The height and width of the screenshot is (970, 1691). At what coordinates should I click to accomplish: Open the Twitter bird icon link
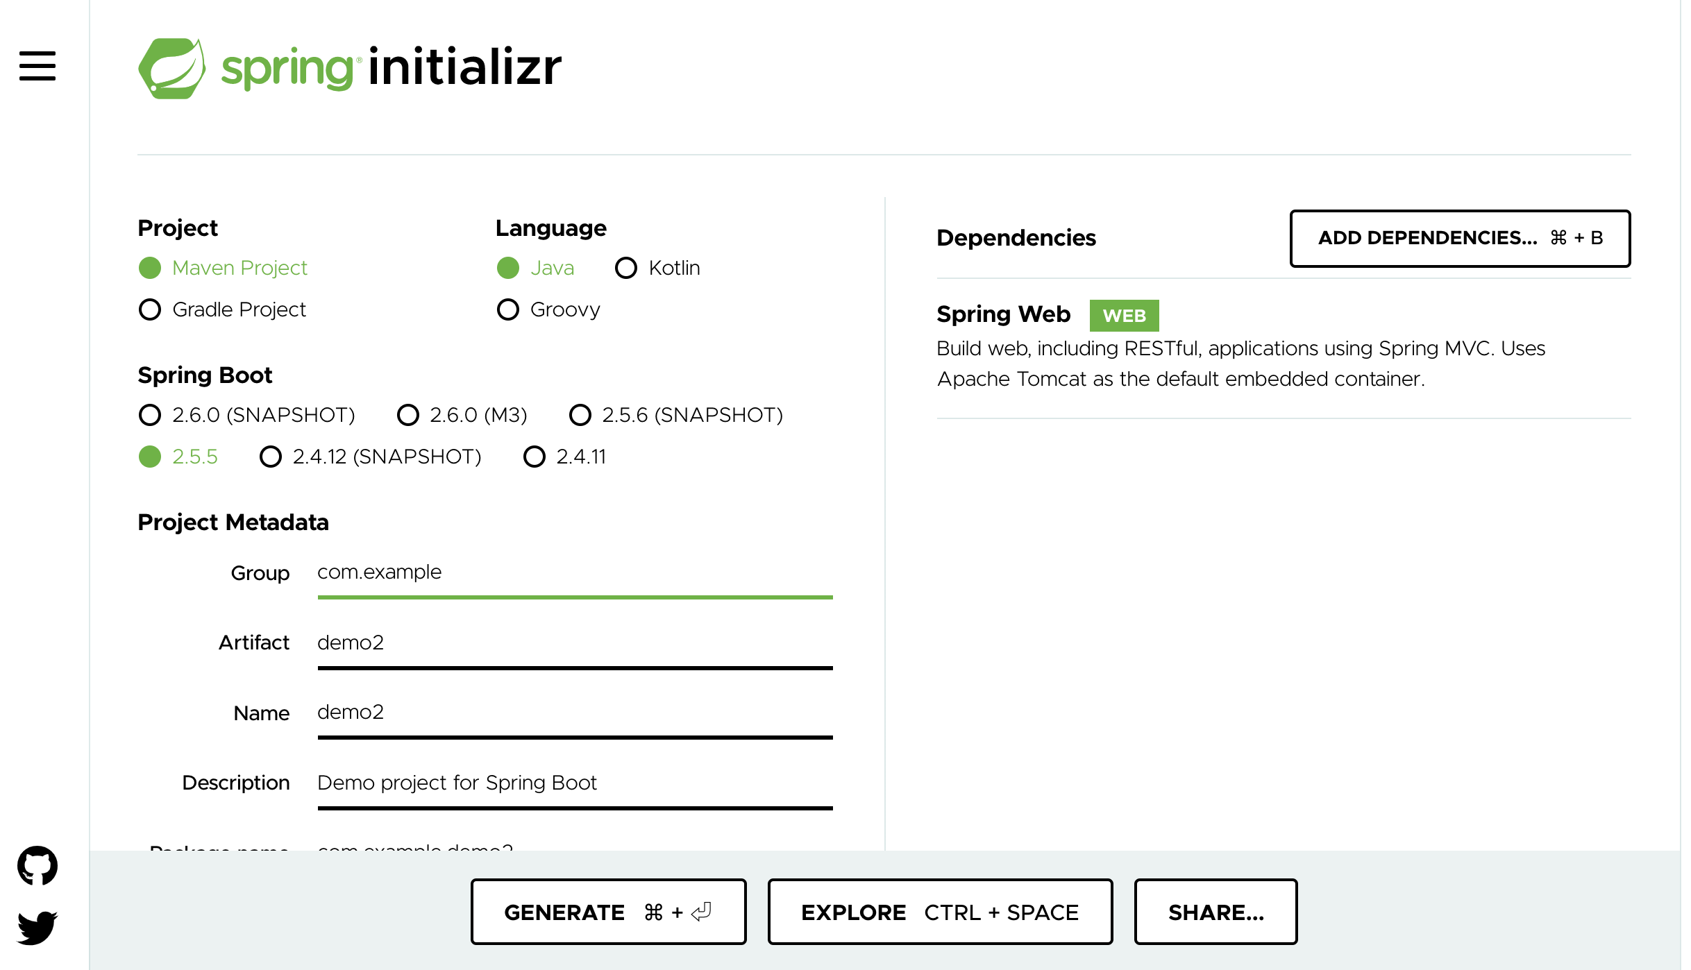point(37,928)
